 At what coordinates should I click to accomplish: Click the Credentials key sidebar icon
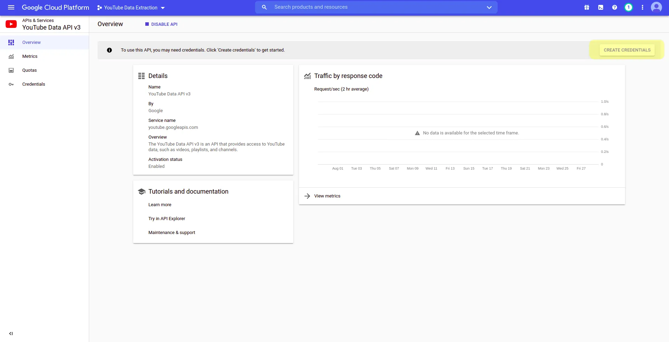pos(11,84)
